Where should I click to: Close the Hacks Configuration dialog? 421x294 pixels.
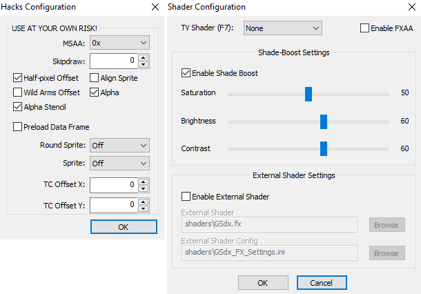(154, 7)
